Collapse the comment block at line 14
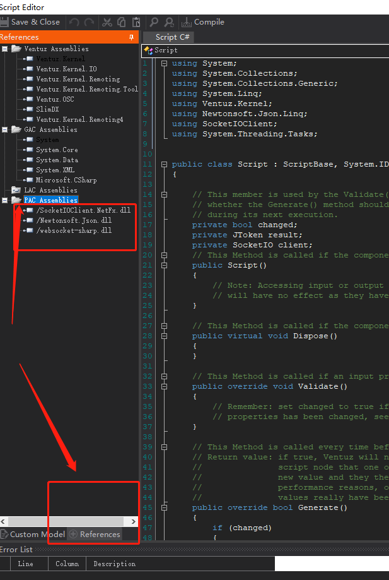The image size is (389, 580). (x=164, y=194)
